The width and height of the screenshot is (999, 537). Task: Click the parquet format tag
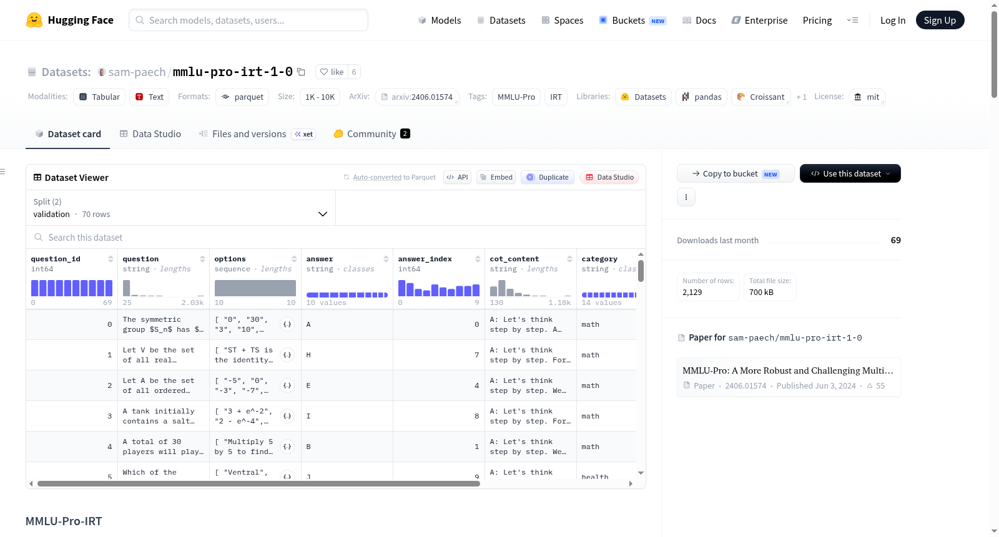(x=242, y=97)
